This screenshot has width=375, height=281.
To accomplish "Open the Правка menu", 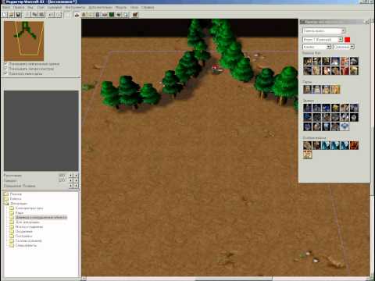I will (19, 7).
